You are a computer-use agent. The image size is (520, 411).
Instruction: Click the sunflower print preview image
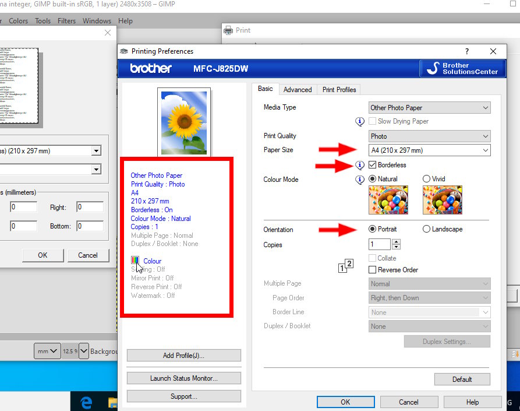pos(184,123)
